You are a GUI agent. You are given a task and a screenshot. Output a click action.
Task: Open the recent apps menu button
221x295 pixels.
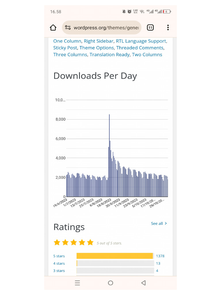point(77,283)
